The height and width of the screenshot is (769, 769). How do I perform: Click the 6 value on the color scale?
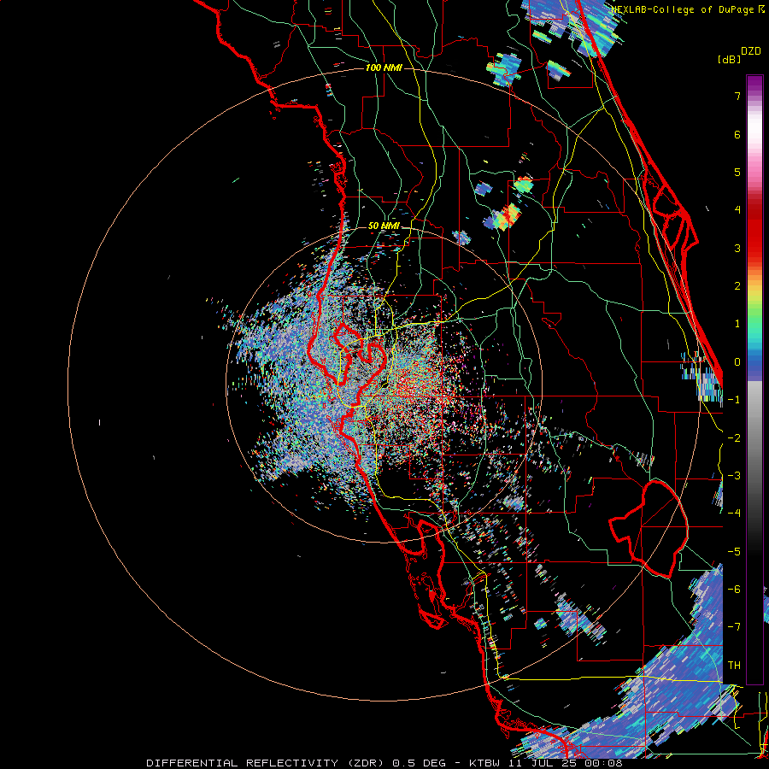pyautogui.click(x=737, y=134)
